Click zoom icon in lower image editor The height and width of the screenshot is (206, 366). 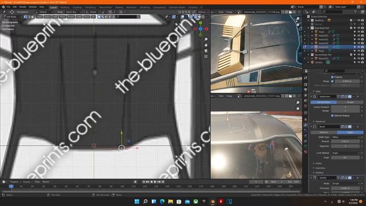click(x=297, y=102)
